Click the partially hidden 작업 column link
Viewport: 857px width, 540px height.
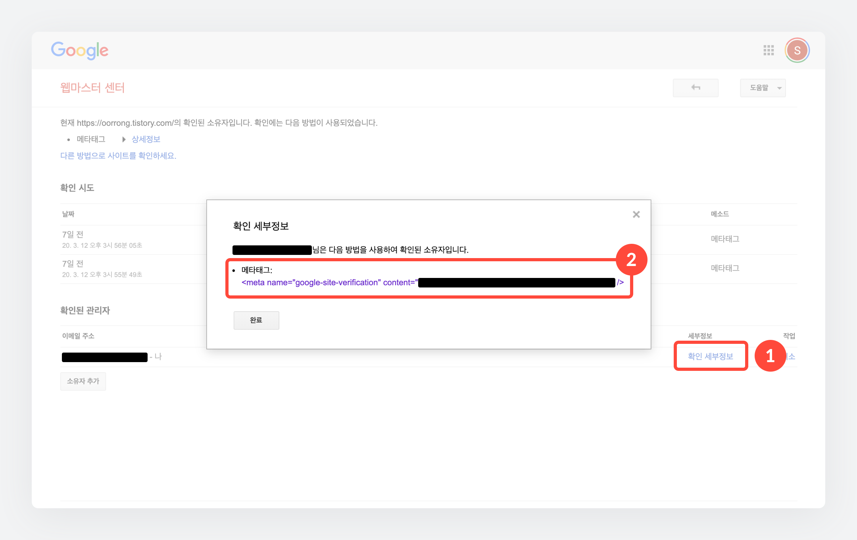pos(792,356)
